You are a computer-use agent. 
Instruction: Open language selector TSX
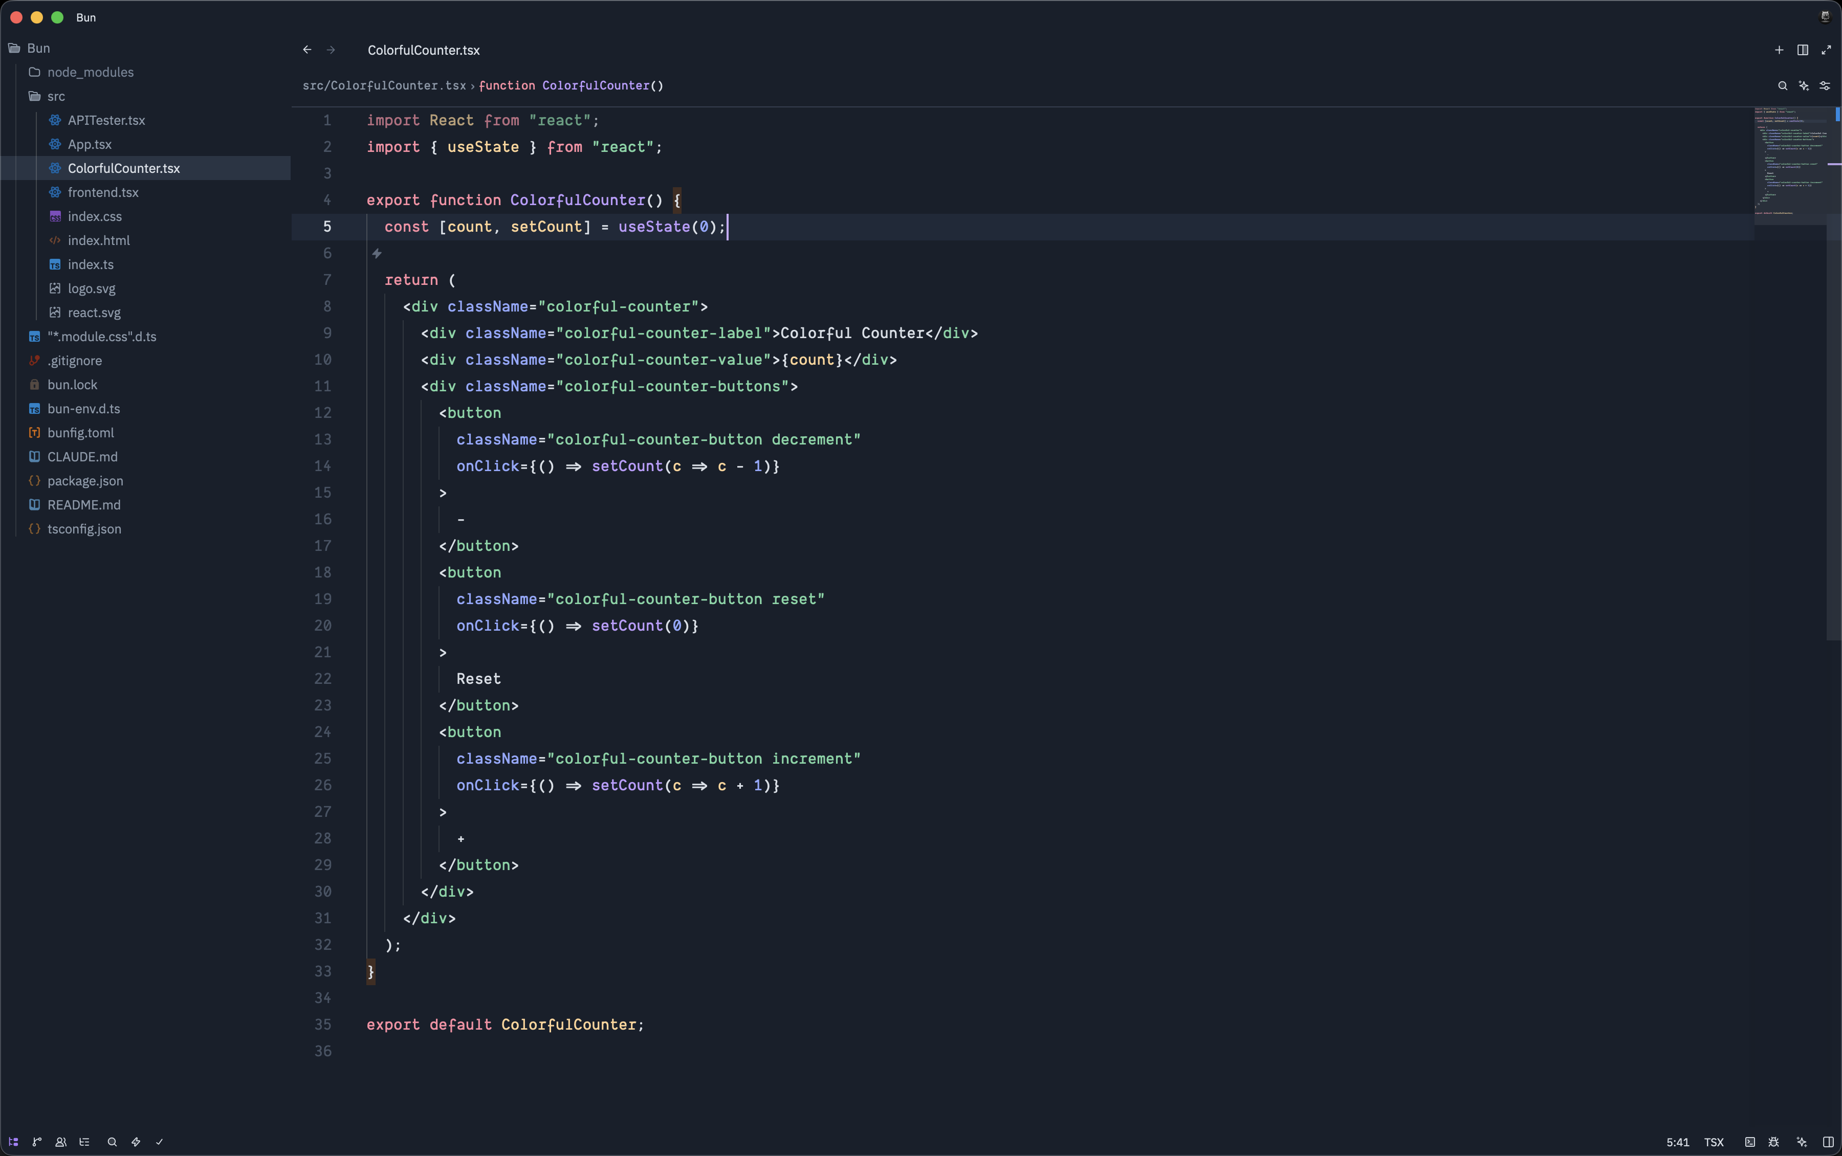(1714, 1142)
